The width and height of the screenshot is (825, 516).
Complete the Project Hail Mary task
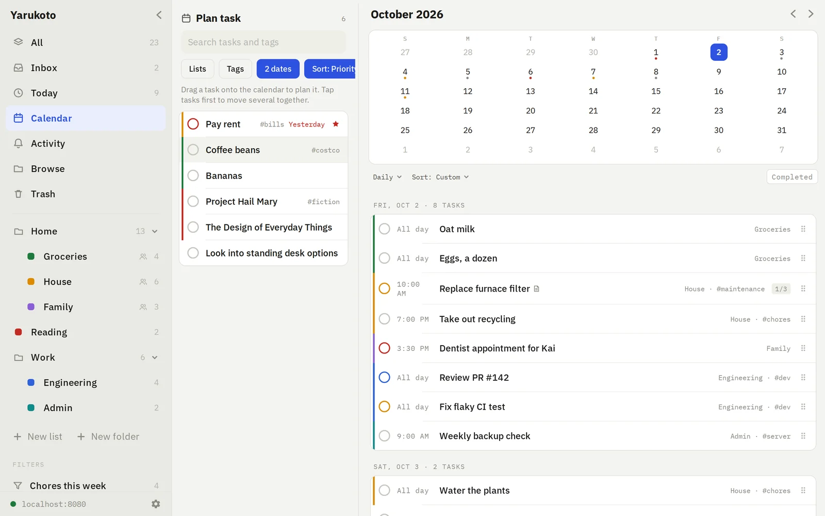pyautogui.click(x=193, y=201)
